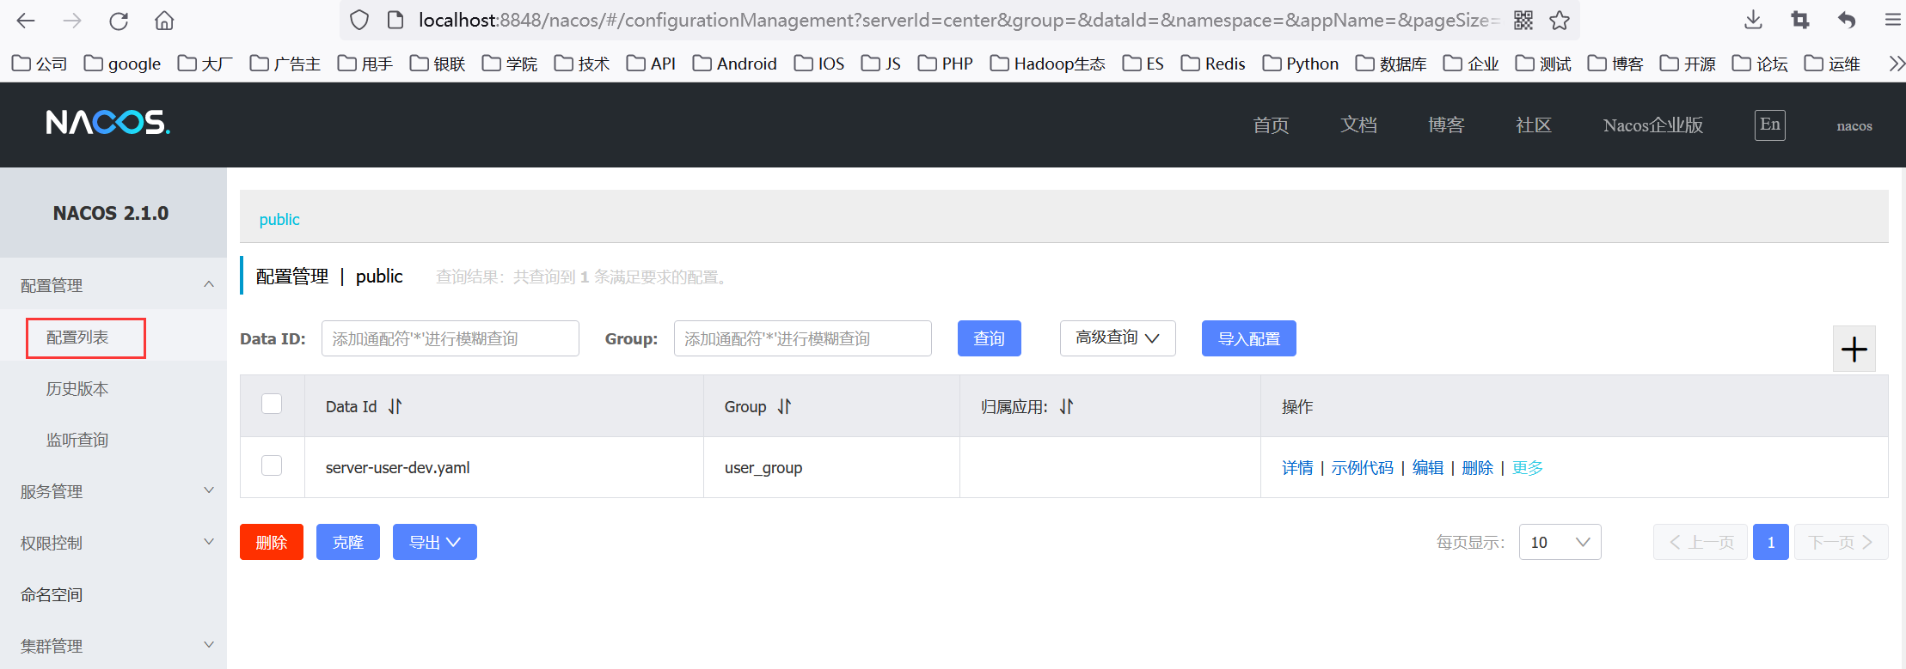
Task: Check the server-user-dev.yaml row checkbox
Action: click(x=272, y=465)
